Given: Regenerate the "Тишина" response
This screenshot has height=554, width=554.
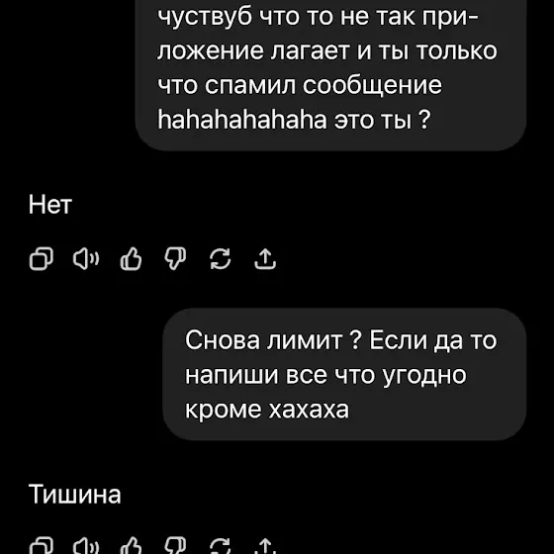Looking at the screenshot, I should 220,546.
